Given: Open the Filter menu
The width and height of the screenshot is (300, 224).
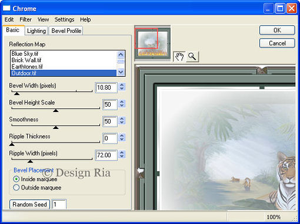Looking at the screenshot, I should pos(25,19).
